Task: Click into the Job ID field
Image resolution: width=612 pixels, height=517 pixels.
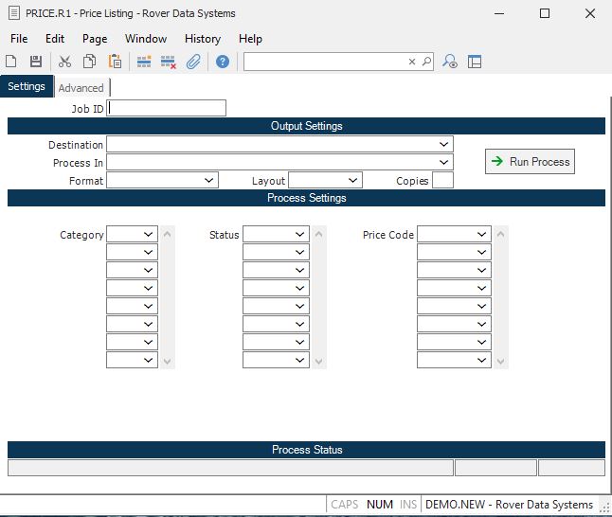Action: click(x=168, y=108)
